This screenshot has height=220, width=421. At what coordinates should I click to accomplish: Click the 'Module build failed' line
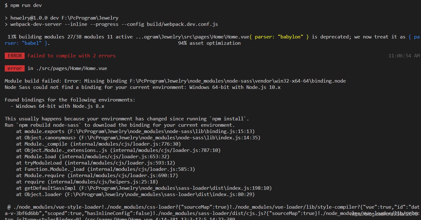pos(175,81)
